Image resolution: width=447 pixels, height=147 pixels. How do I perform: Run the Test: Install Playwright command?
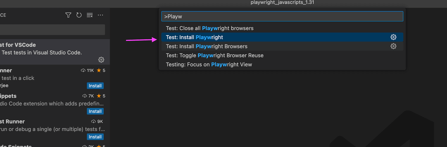point(282,37)
